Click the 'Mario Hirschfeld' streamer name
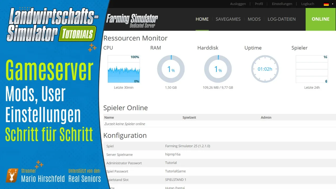 coord(43,179)
